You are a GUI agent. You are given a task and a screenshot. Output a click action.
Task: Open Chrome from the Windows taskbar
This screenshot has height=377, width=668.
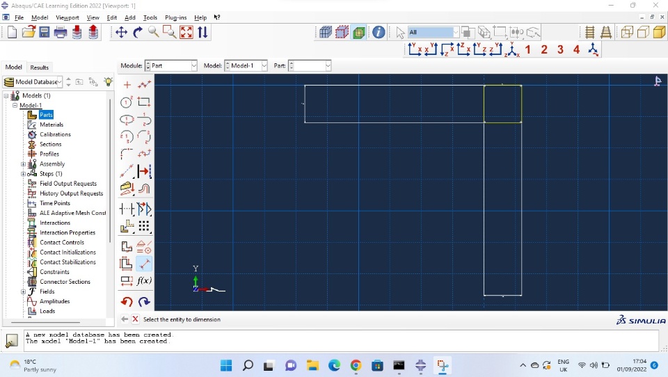point(356,365)
